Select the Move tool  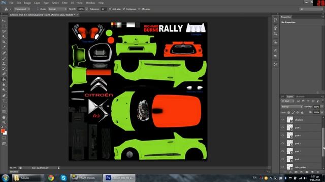(4, 21)
